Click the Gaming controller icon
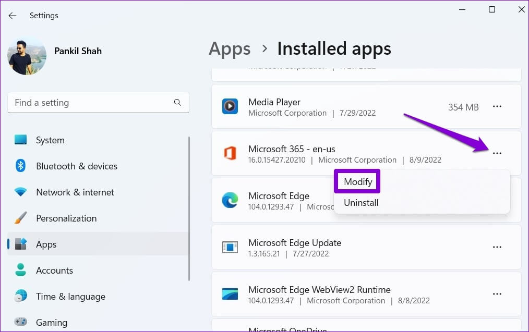The image size is (529, 332). 20,322
